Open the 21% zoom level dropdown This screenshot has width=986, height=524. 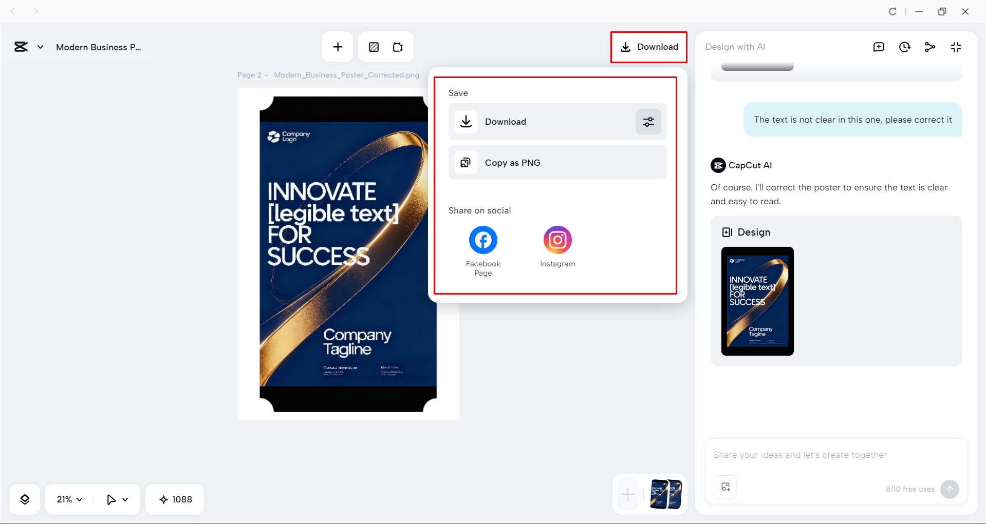pyautogui.click(x=69, y=499)
